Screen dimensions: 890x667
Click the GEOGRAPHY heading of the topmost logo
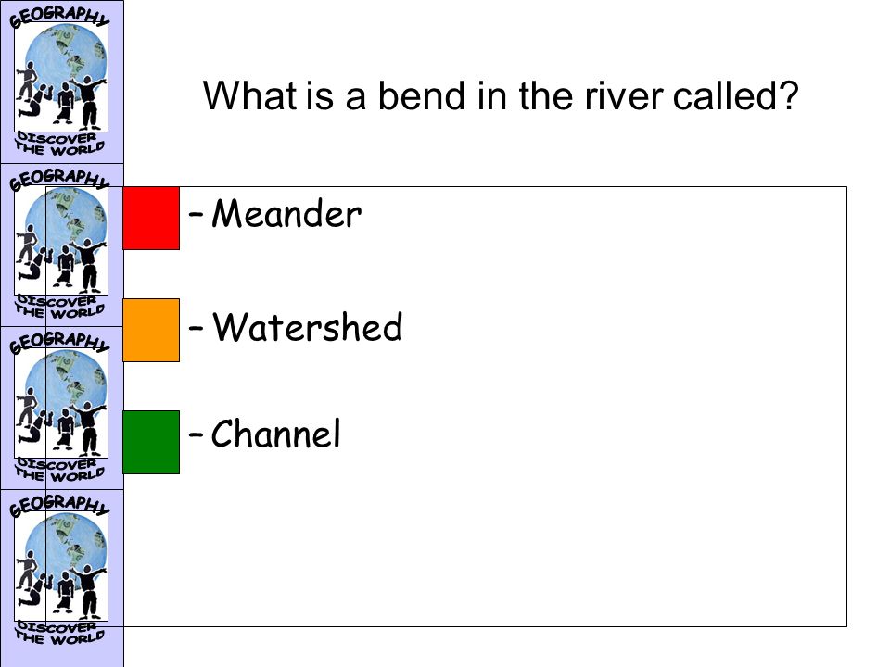coord(59,17)
